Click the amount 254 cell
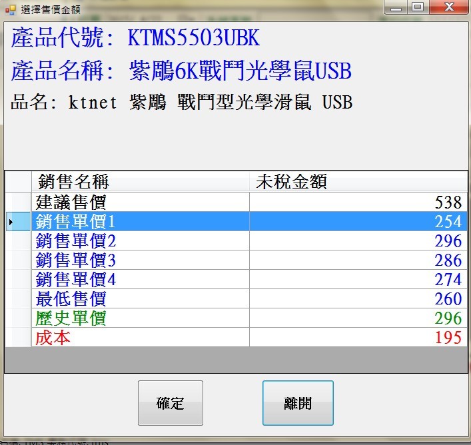471x445 pixels. pyautogui.click(x=358, y=221)
